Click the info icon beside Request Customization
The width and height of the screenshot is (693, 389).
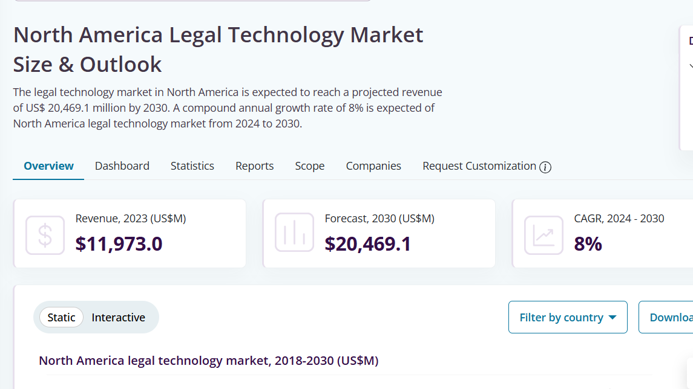click(x=545, y=167)
